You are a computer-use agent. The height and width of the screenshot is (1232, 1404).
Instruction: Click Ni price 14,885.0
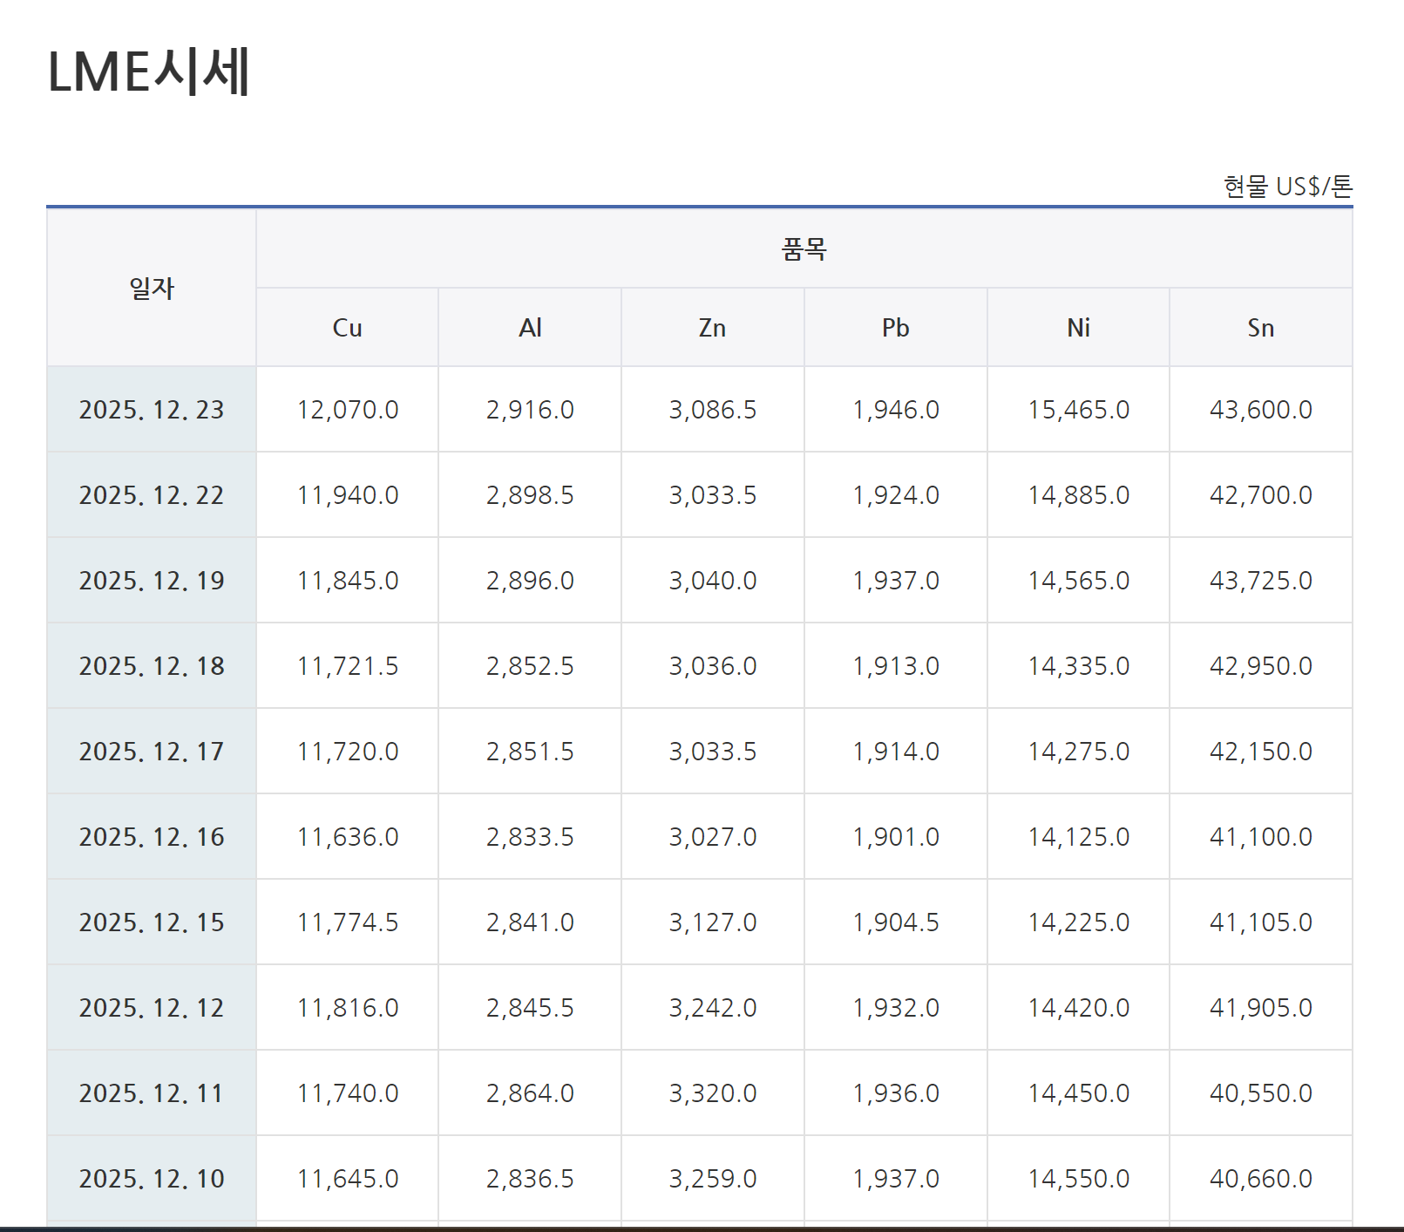click(1078, 495)
